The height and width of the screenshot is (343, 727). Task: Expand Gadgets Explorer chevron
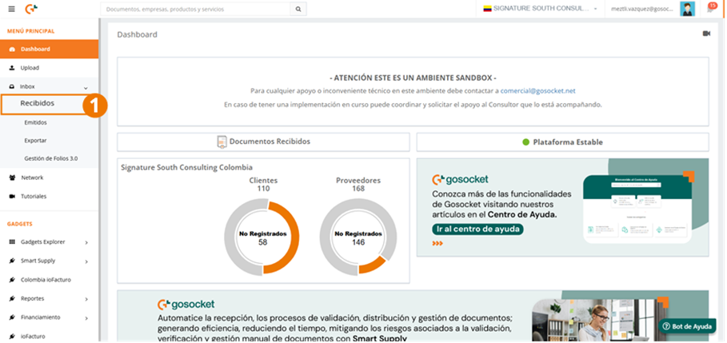[86, 242]
